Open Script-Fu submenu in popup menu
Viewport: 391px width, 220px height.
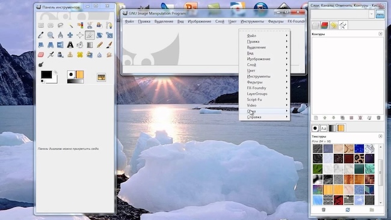[264, 99]
